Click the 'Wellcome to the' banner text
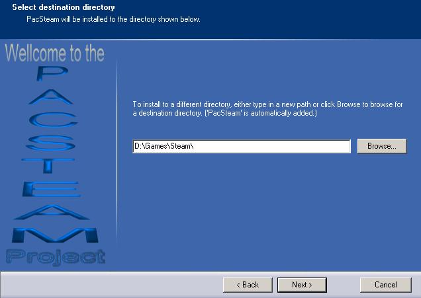The image size is (421, 298). coord(55,54)
